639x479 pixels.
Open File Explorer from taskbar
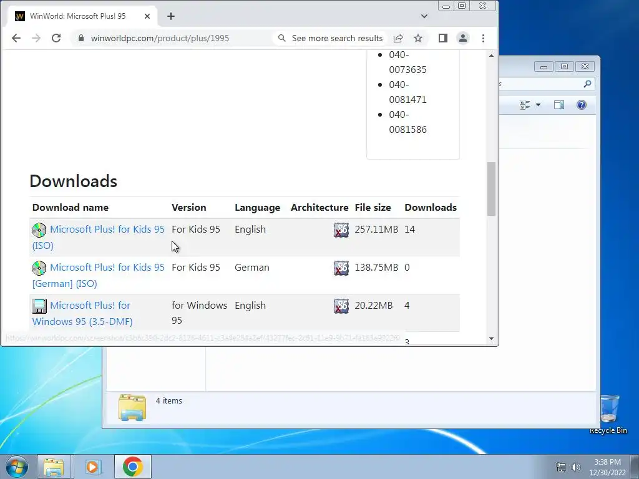[x=54, y=467]
